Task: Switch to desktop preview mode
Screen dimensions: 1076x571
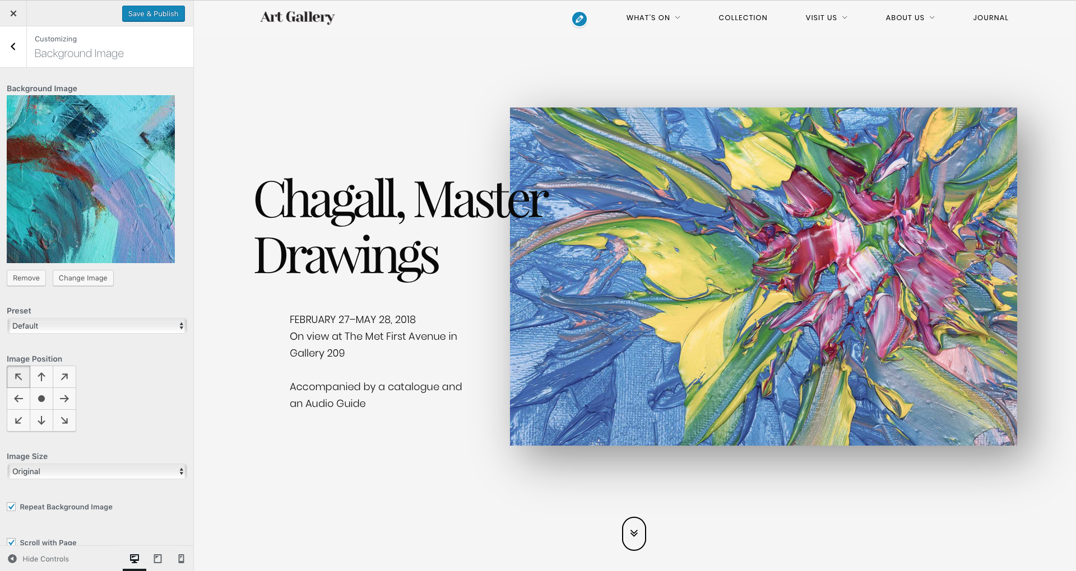Action: point(134,559)
